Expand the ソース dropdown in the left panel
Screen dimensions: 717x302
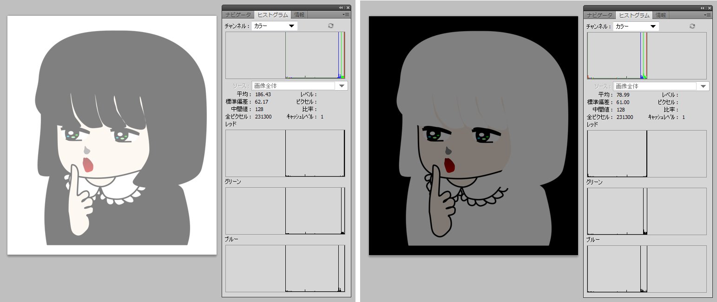tap(342, 86)
